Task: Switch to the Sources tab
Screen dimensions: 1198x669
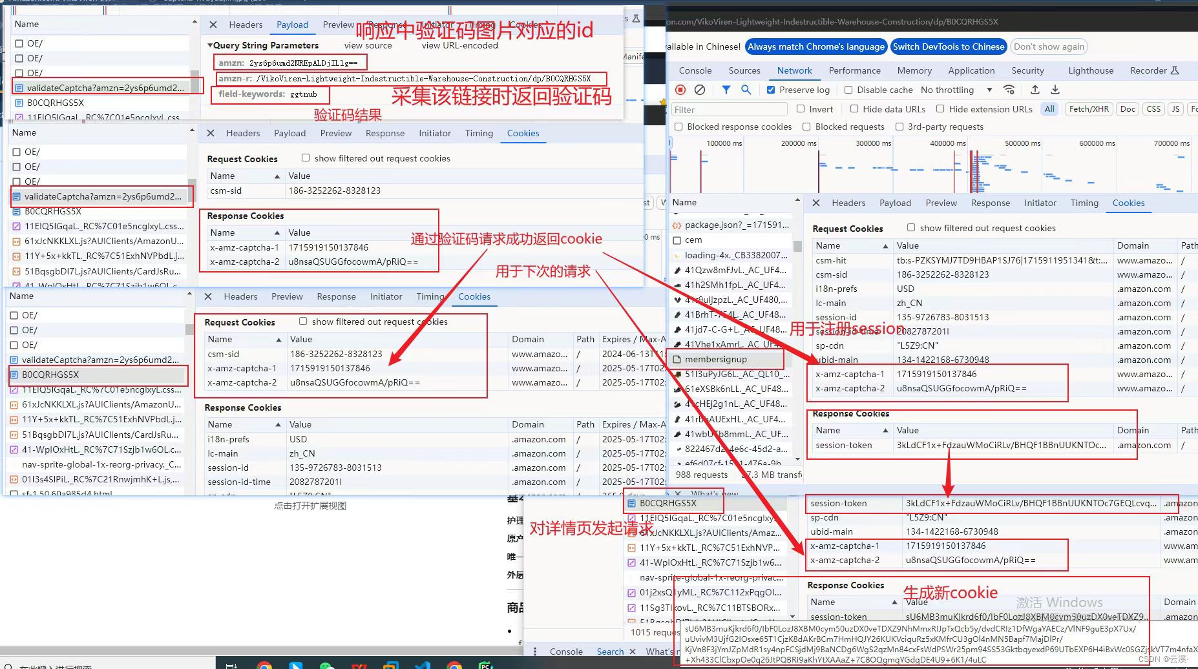Action: pos(744,70)
